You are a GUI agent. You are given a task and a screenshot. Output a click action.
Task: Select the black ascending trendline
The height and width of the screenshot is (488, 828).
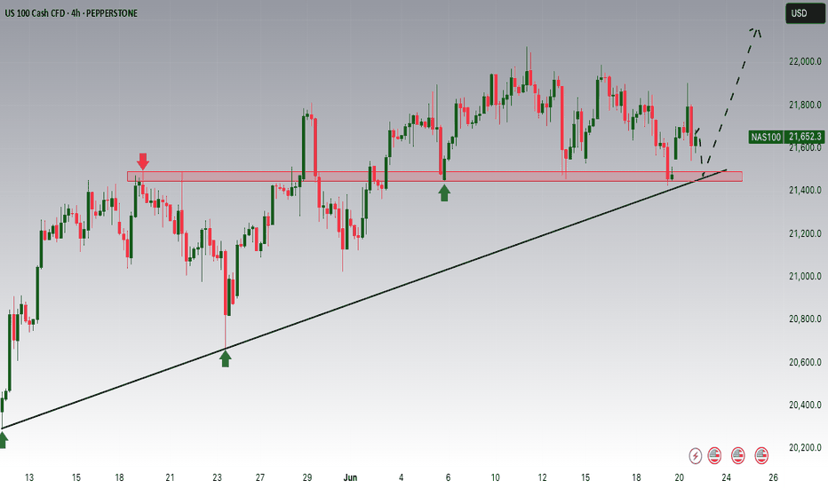(364, 299)
